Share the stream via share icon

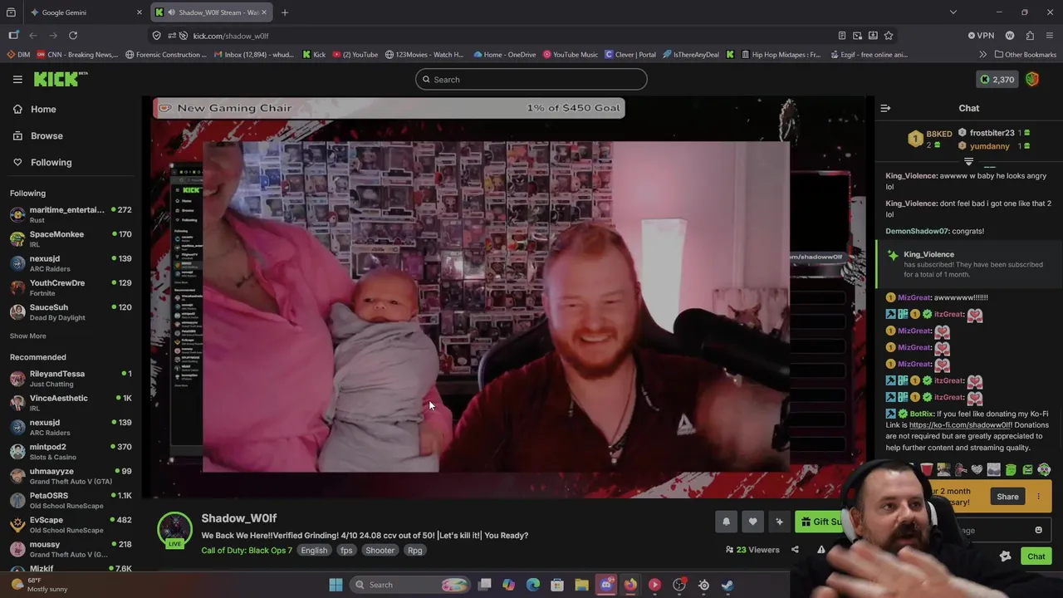(x=795, y=550)
